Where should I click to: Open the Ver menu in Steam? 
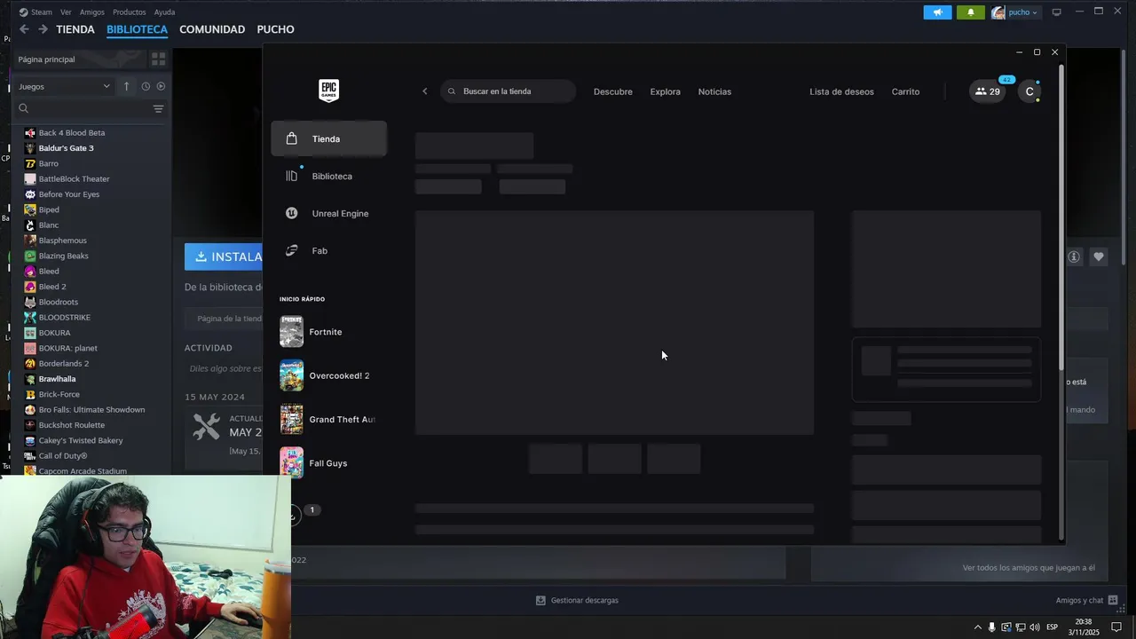[x=66, y=12]
